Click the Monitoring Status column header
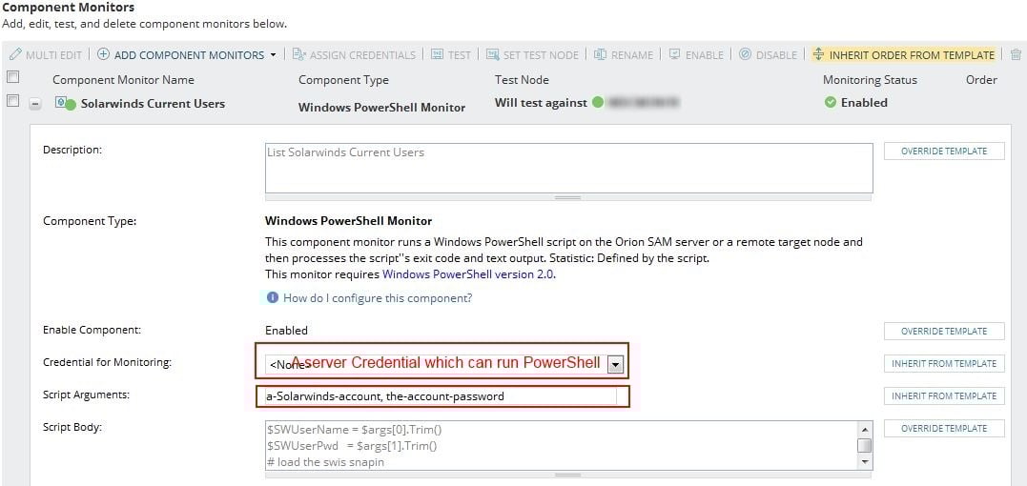The height and width of the screenshot is (486, 1027). click(x=870, y=80)
